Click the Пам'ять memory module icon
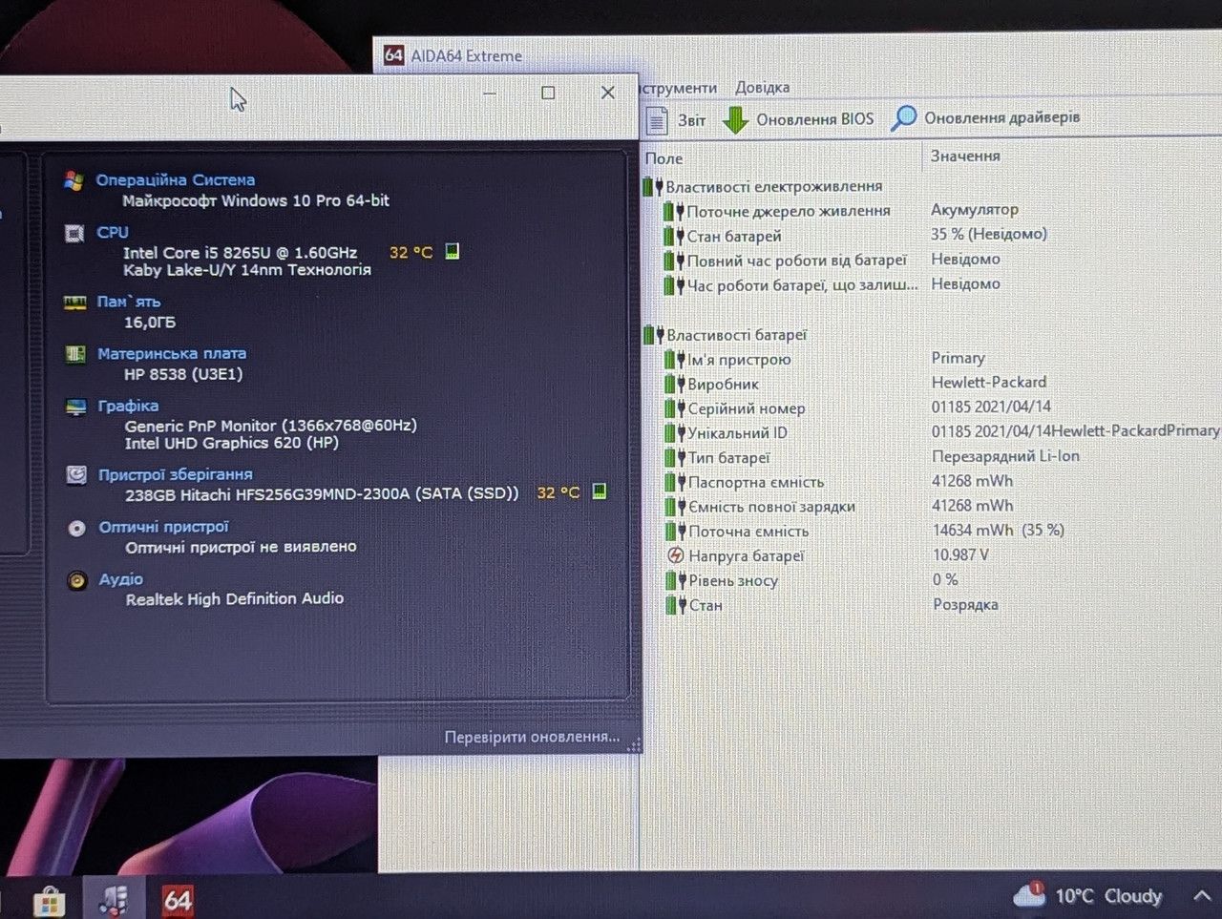 (x=74, y=303)
